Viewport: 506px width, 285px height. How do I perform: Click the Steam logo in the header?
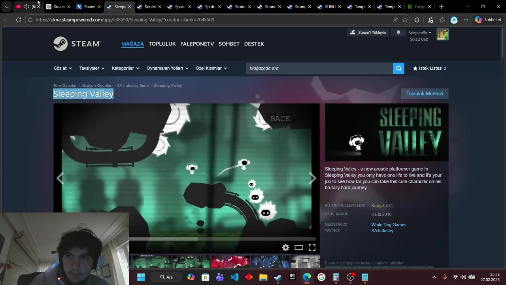pos(77,44)
